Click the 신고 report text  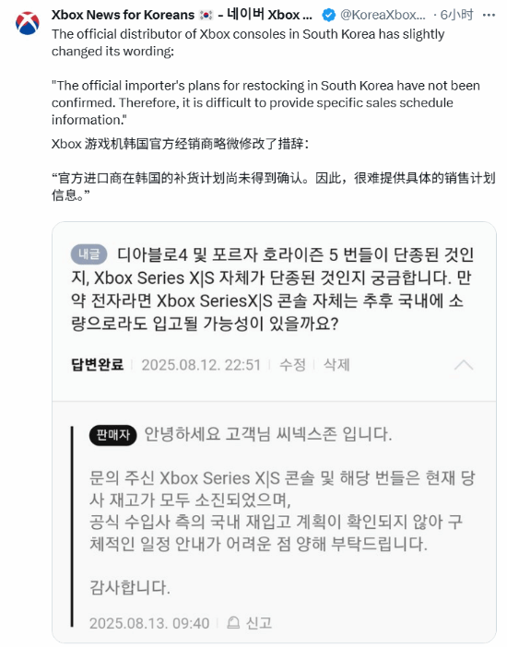(259, 623)
